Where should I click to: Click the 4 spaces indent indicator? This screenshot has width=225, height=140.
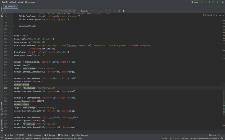[x=185, y=138]
